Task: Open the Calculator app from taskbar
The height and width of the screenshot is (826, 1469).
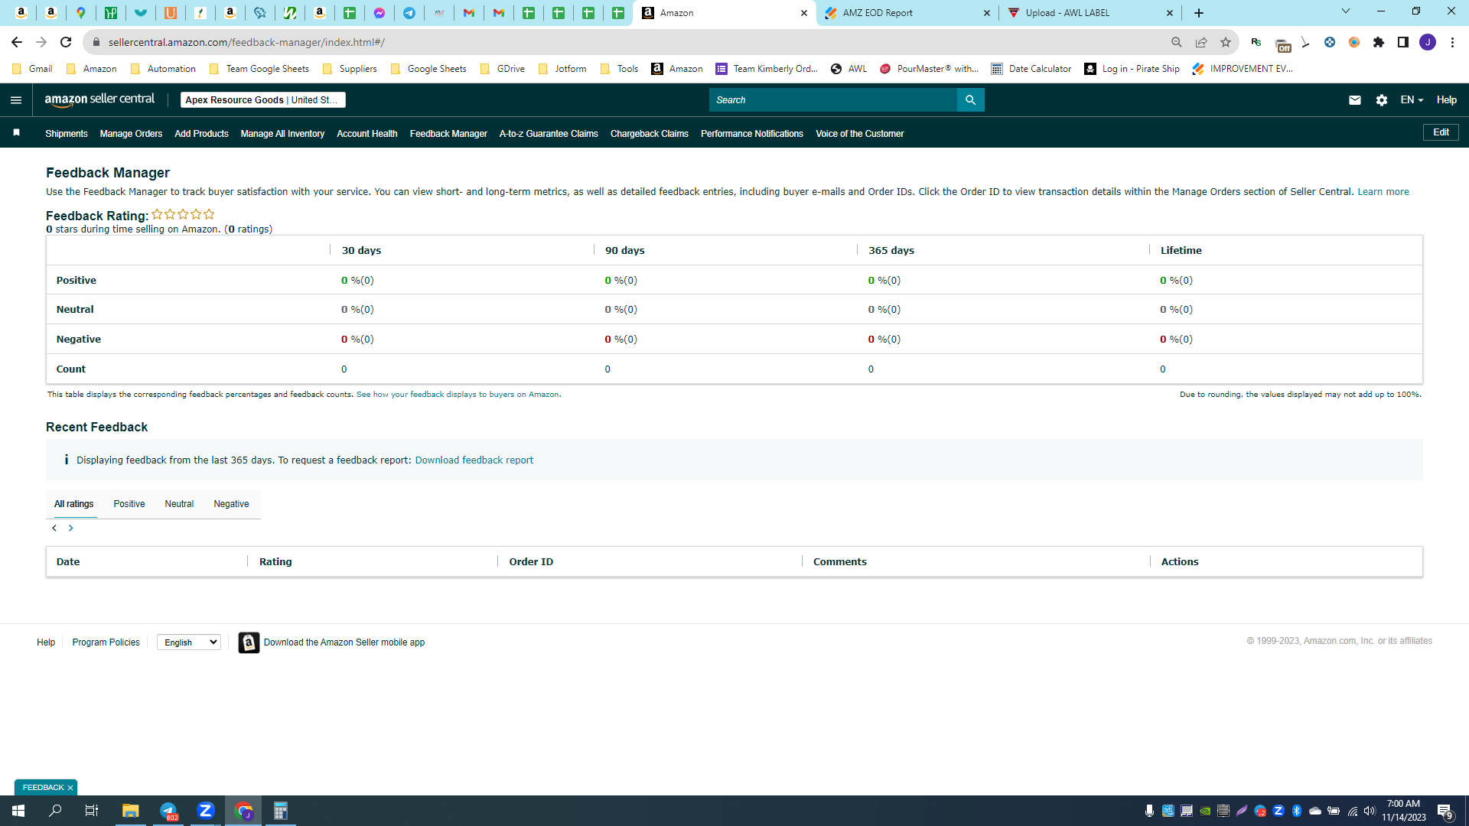Action: 281,811
